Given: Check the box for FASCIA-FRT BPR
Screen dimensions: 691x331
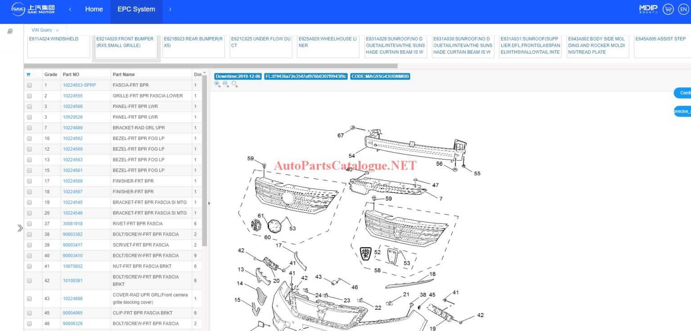Looking at the screenshot, I should (29, 85).
